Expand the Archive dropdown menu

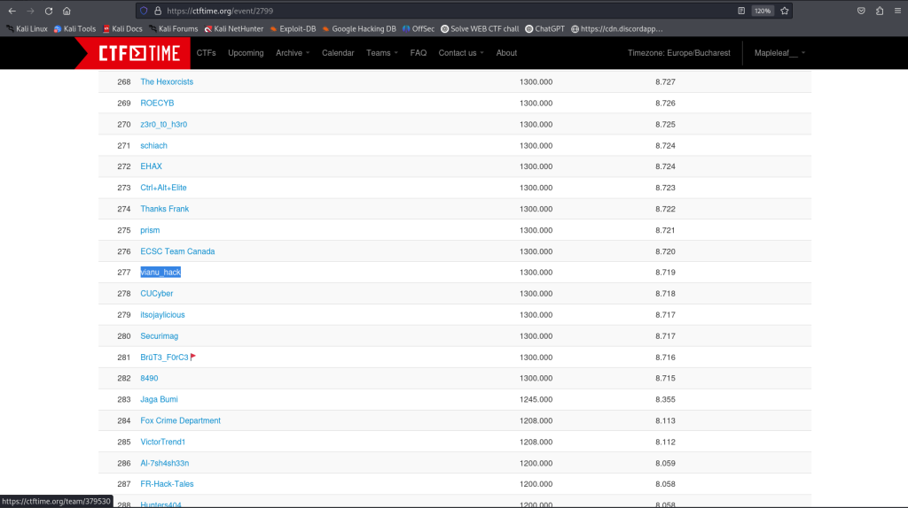(293, 53)
